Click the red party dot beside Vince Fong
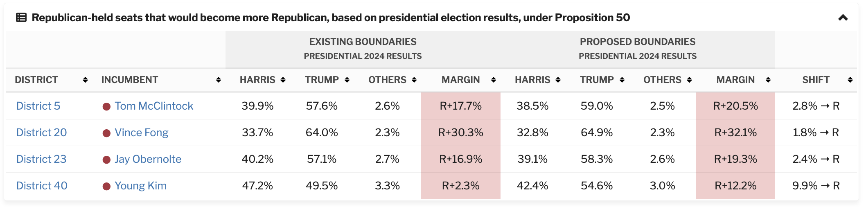Screen dimensions: 866x207 click(x=106, y=133)
